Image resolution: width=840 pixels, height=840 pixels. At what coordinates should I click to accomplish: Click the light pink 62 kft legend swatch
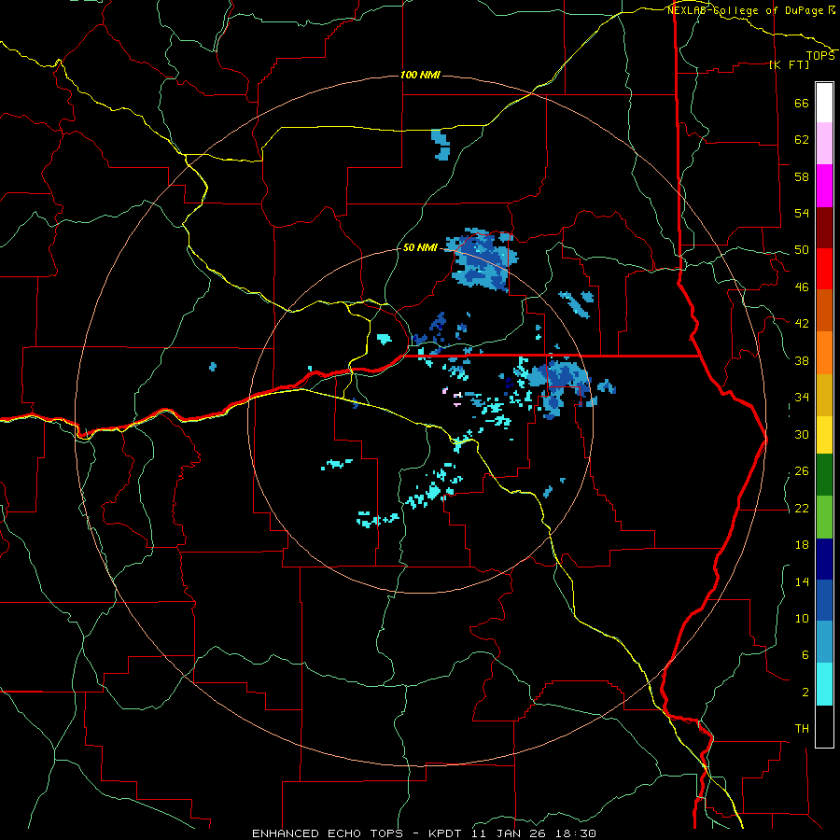point(824,144)
